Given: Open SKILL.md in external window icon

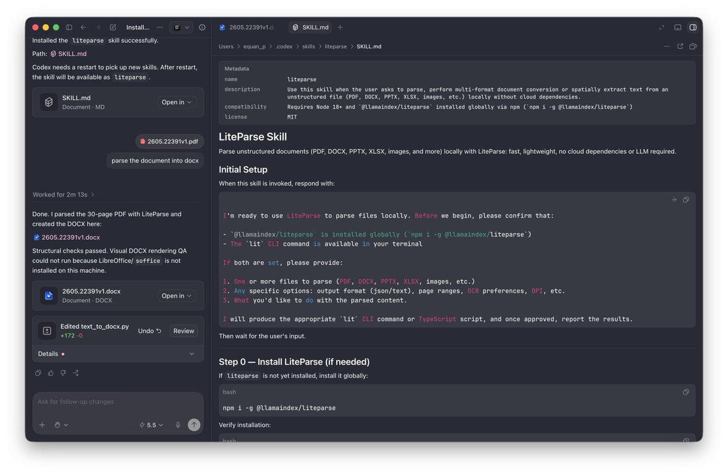Looking at the screenshot, I should 680,46.
